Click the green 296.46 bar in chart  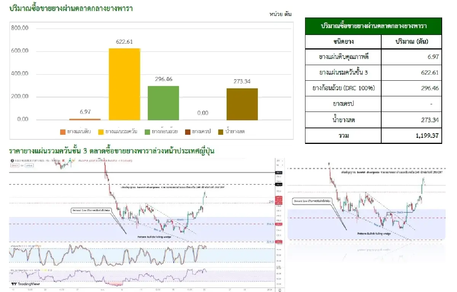point(163,103)
